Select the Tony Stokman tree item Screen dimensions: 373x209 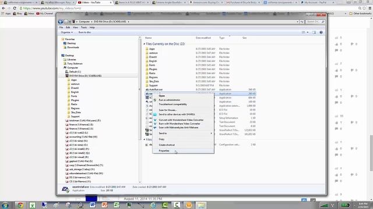point(75,63)
